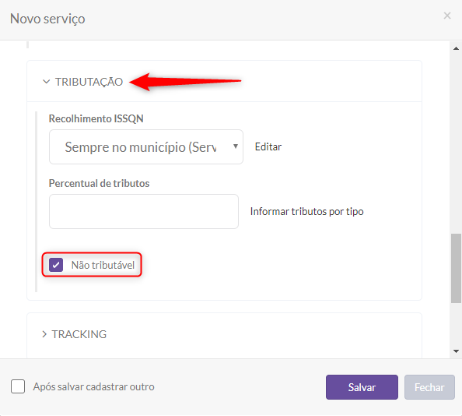
Task: Click the TRIBUTAÇÃO section header text
Action: 89,82
